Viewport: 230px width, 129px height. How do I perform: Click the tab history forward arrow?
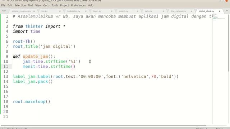(5, 11)
